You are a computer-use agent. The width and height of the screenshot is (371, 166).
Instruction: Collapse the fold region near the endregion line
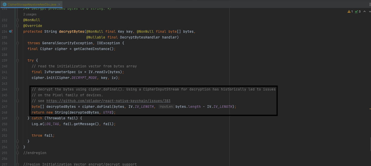click(17, 153)
